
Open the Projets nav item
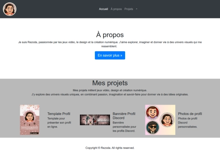(129, 9)
